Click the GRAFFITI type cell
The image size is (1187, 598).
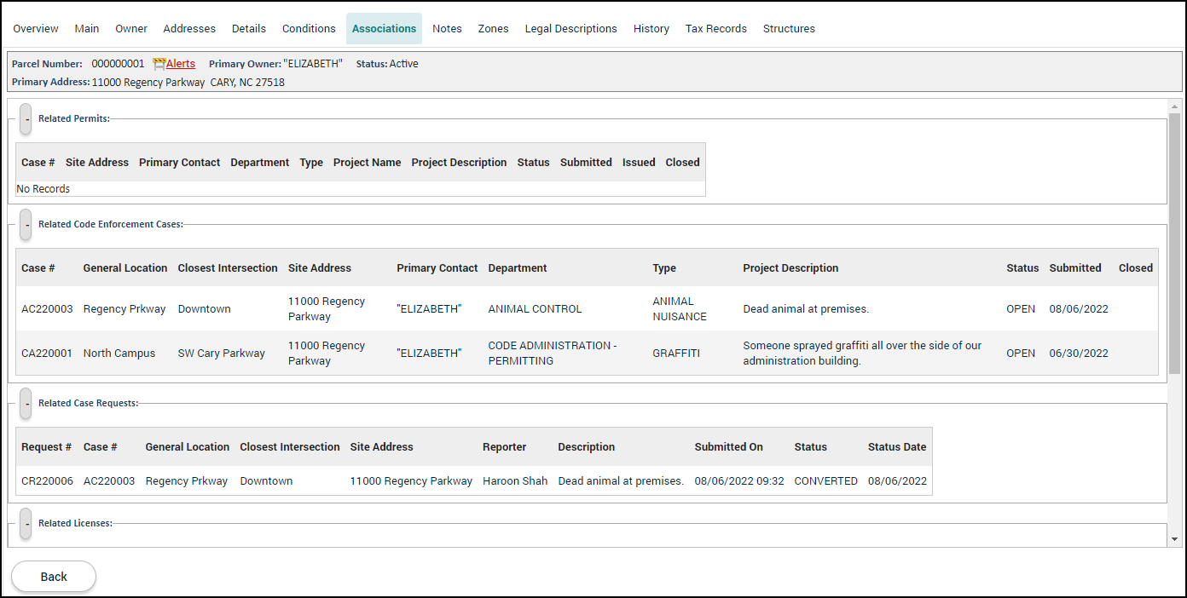coord(676,354)
